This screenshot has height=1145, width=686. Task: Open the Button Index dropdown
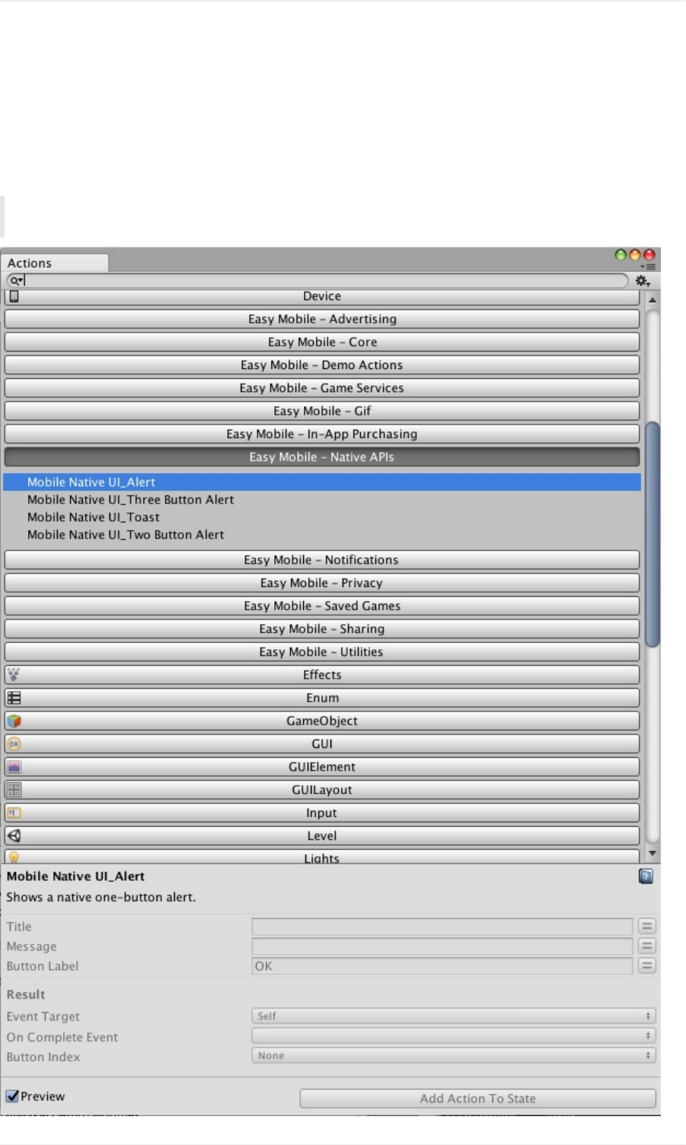coord(454,1055)
